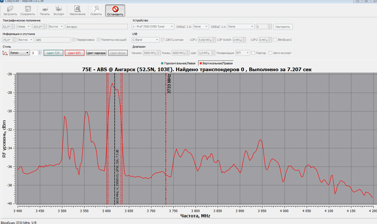377x224 pixels.
Task: Click the CrazyScan globe icon in title bar
Action: (x=2, y=1)
